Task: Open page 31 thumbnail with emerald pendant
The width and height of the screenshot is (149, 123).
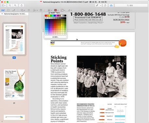Action: [14, 85]
